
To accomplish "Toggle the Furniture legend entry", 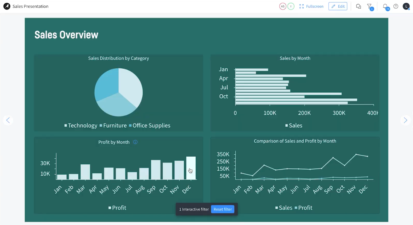I will point(113,125).
